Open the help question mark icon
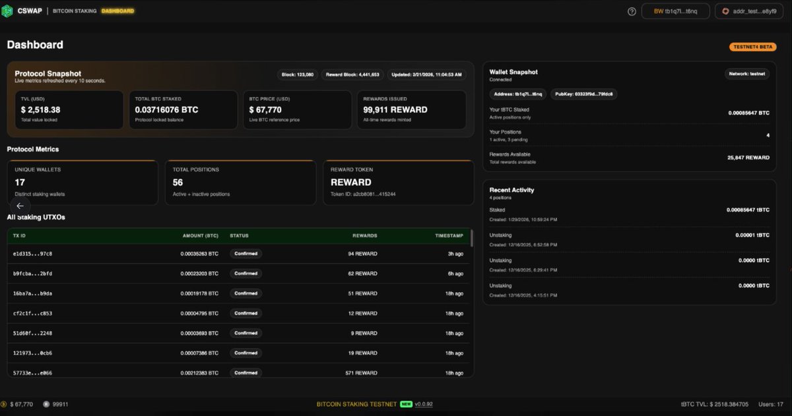This screenshot has height=416, width=792. pyautogui.click(x=632, y=11)
